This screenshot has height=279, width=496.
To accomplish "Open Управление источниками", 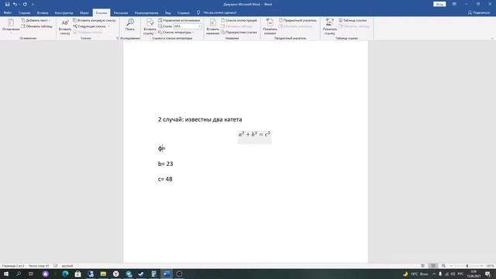I will (179, 20).
